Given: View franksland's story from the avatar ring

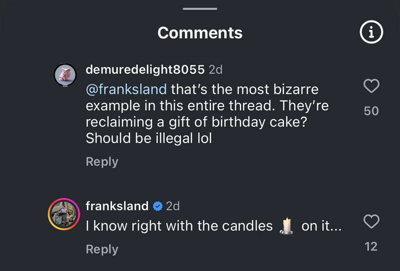Looking at the screenshot, I should point(64,214).
